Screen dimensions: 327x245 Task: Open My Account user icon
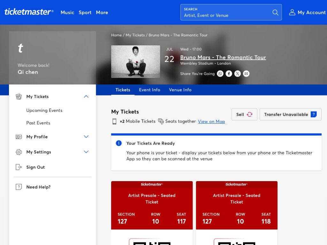coord(292,12)
